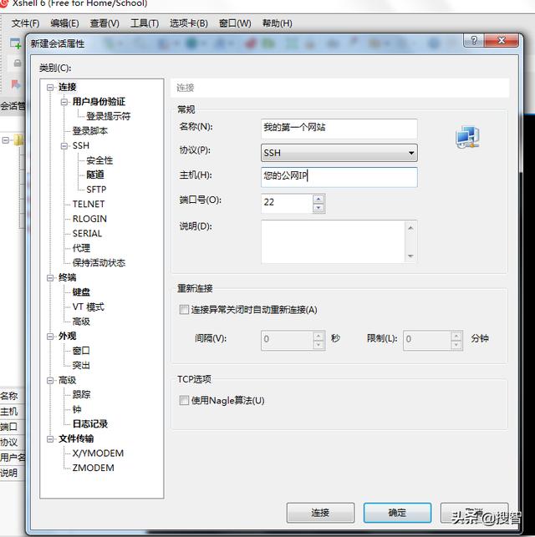535x537 pixels.
Task: Collapse the 文件传输 tree node
Action: pyautogui.click(x=50, y=439)
